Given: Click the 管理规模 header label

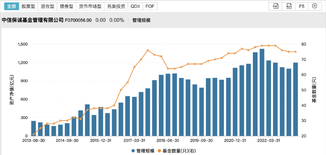Looking at the screenshot, I should [x=141, y=20].
